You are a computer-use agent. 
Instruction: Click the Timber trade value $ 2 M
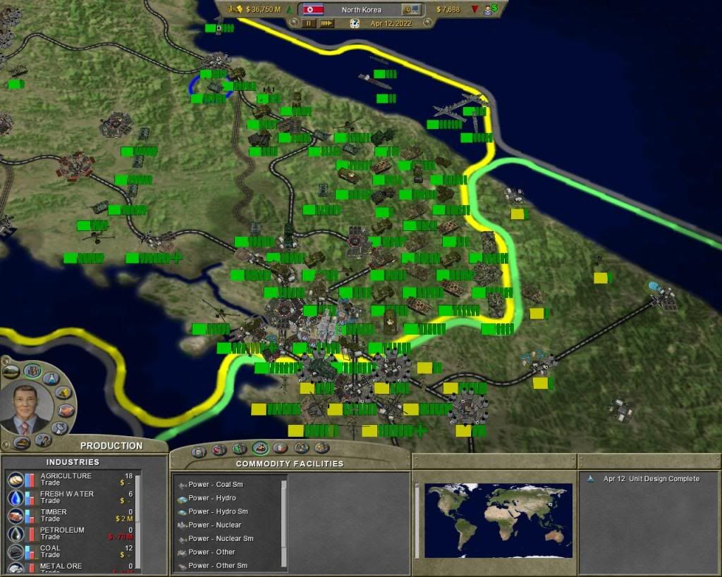[x=124, y=519]
